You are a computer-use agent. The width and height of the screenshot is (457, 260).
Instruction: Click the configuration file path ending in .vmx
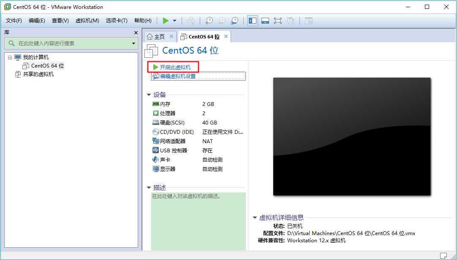click(351, 233)
